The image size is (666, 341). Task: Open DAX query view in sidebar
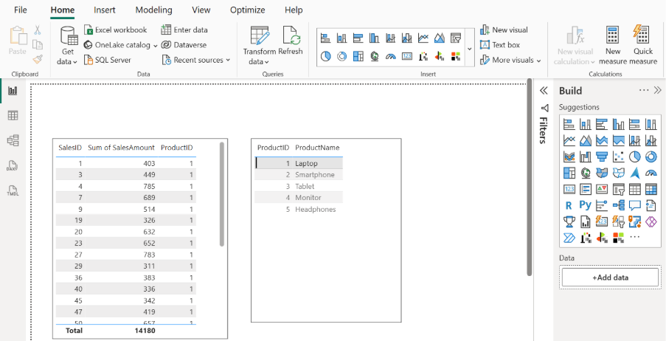[13, 165]
